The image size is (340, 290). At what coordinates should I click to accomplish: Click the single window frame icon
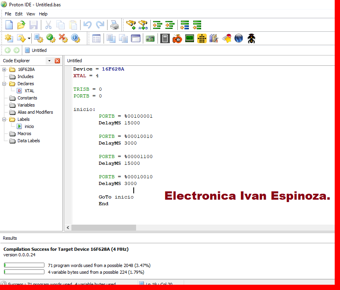coord(136,38)
